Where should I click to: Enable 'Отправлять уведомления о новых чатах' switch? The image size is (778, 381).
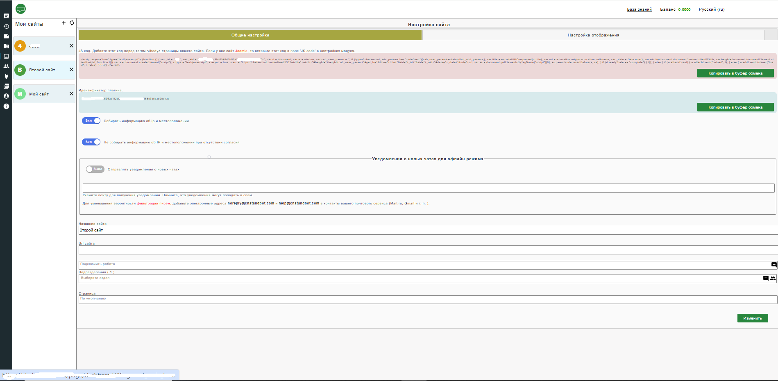coord(95,169)
